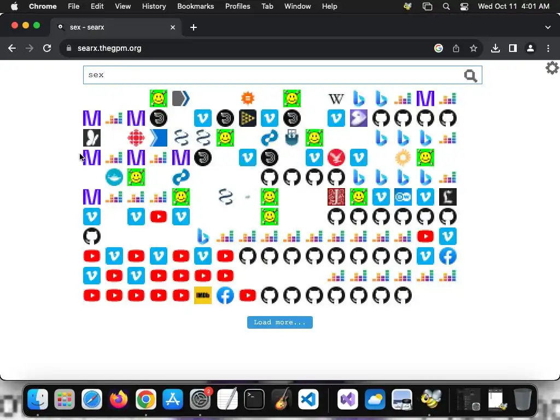The width and height of the screenshot is (560, 420).
Task: Launch Safari from the Dock
Action: 92,399
